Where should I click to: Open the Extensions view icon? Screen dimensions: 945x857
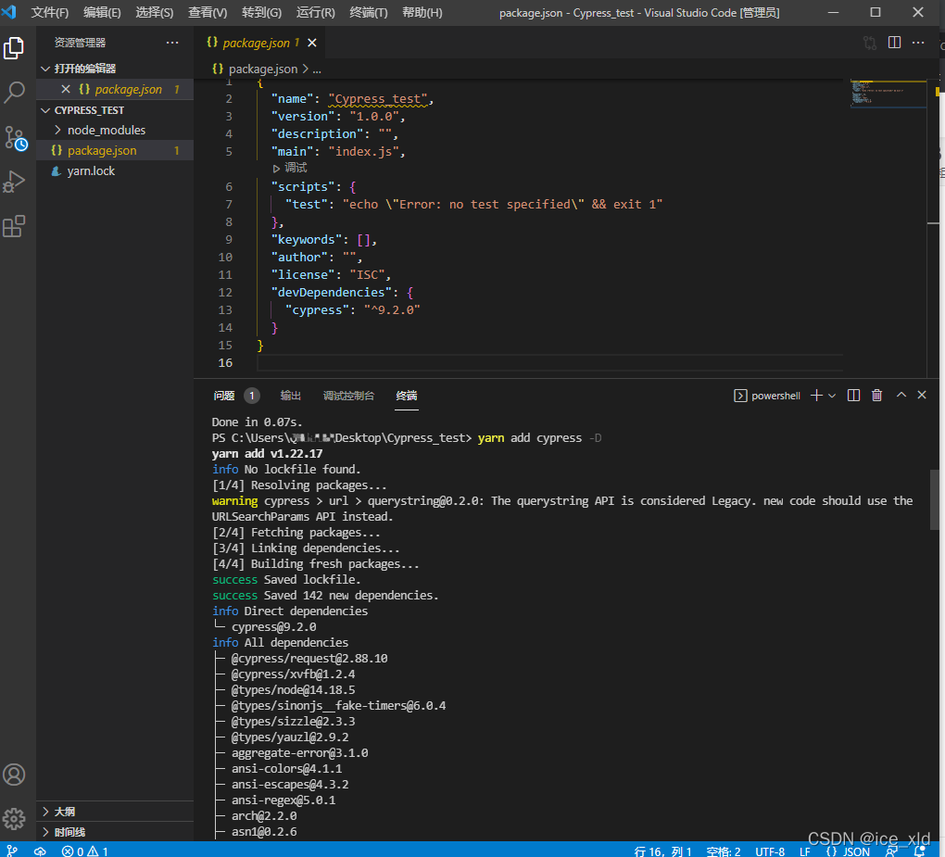tap(15, 226)
